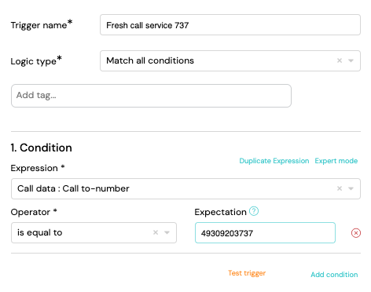Expand Logic type dropdown arrow
The height and width of the screenshot is (292, 371).
pos(351,60)
